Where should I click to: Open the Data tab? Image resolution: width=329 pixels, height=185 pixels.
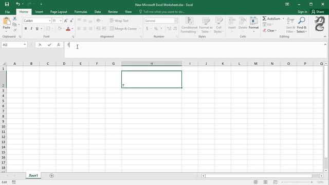97,12
